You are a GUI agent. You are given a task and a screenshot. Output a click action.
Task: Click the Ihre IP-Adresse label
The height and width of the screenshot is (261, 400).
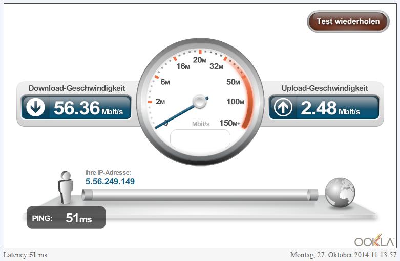(x=108, y=173)
